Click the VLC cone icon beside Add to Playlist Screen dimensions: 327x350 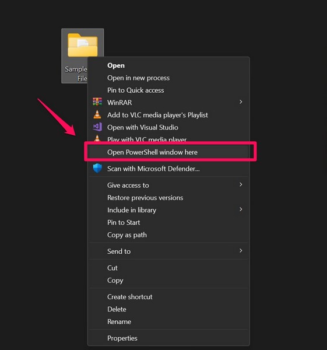click(x=97, y=114)
